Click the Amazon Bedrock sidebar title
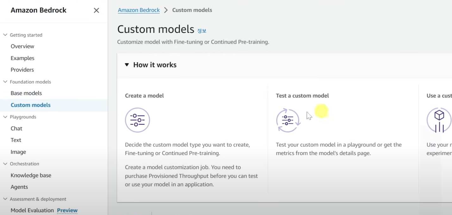 [39, 10]
